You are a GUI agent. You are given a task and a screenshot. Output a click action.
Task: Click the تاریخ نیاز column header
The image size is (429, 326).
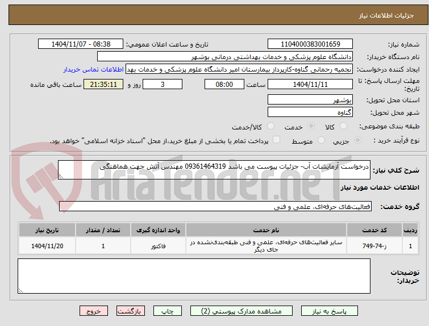click(x=47, y=230)
